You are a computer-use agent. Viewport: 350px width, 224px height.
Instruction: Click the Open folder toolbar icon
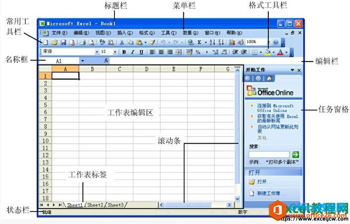(x=54, y=42)
